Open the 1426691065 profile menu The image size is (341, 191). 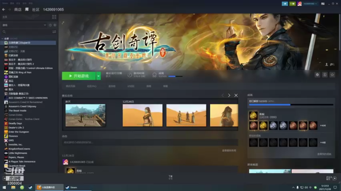click(x=53, y=9)
